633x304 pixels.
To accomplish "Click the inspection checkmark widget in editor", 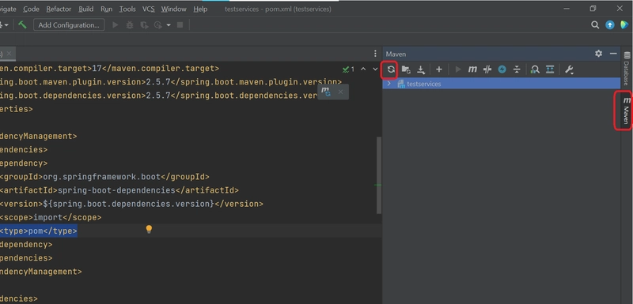I will click(x=348, y=69).
